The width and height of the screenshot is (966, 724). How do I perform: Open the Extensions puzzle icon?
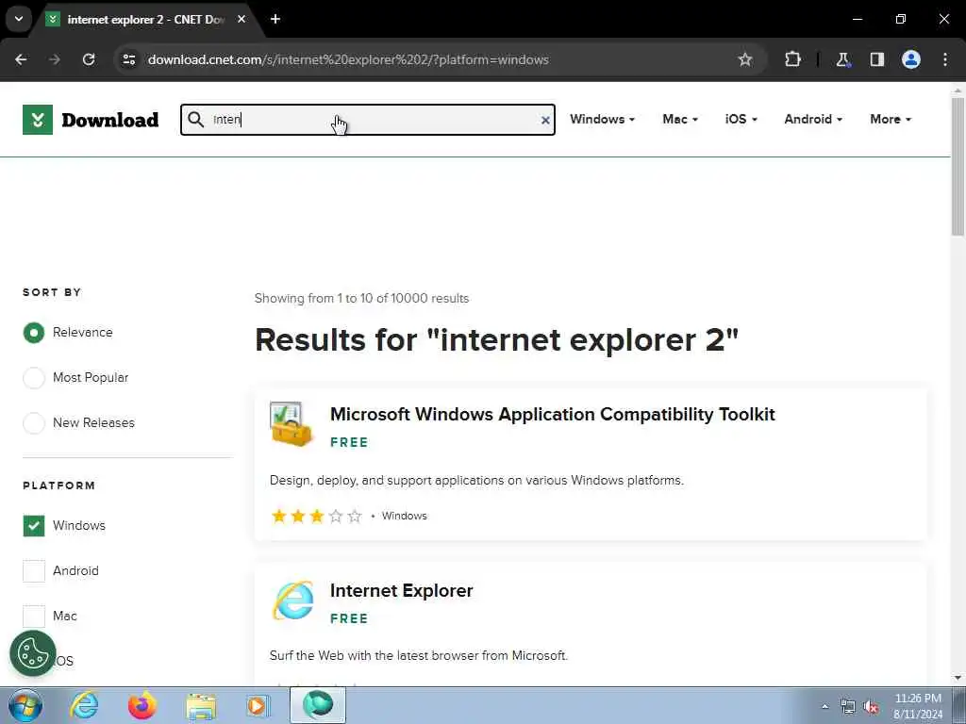[x=792, y=59]
